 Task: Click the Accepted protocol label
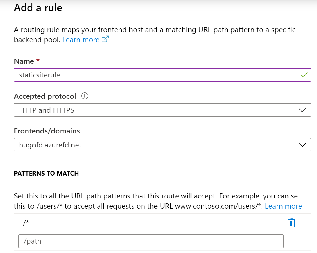tap(45, 96)
